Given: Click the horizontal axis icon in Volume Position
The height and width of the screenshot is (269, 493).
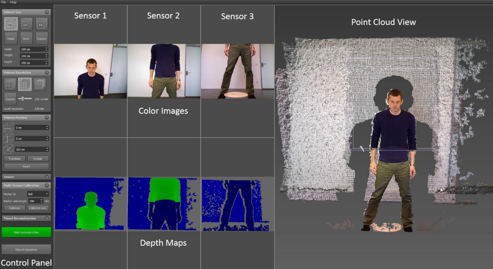Looking at the screenshot, I should [x=8, y=128].
